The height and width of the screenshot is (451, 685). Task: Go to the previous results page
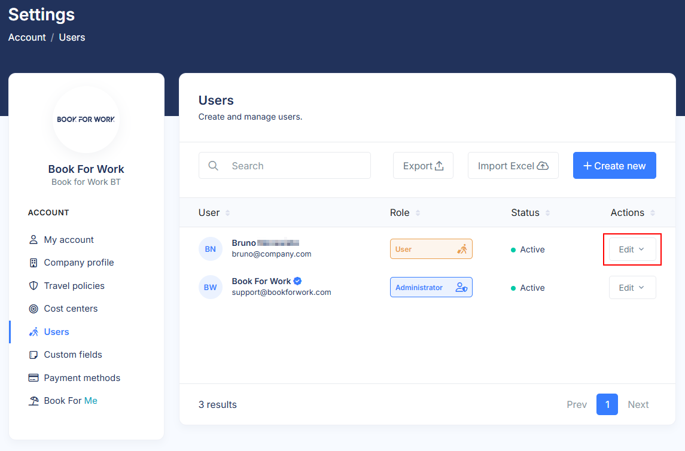click(x=576, y=405)
